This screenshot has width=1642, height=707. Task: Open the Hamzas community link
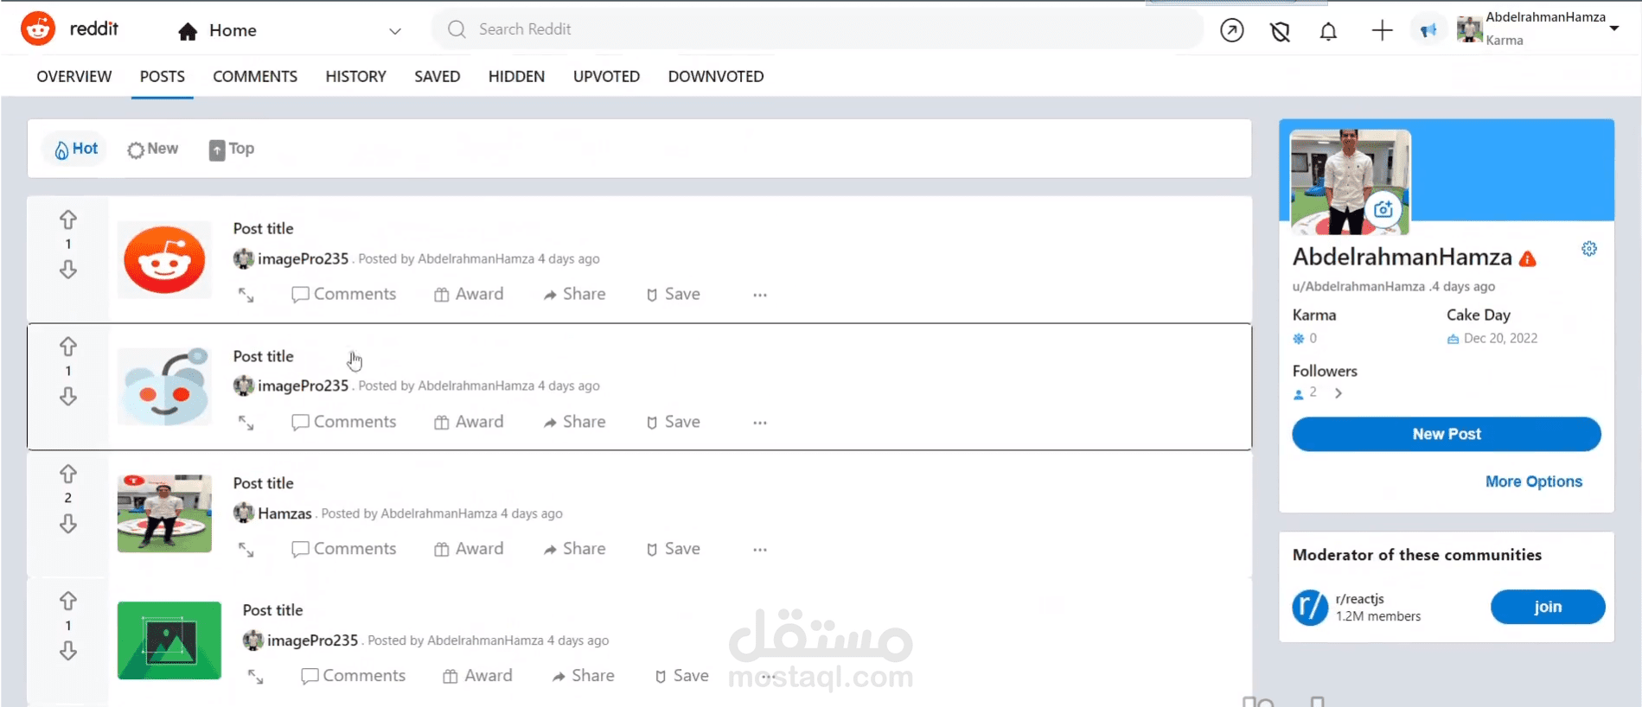point(284,513)
